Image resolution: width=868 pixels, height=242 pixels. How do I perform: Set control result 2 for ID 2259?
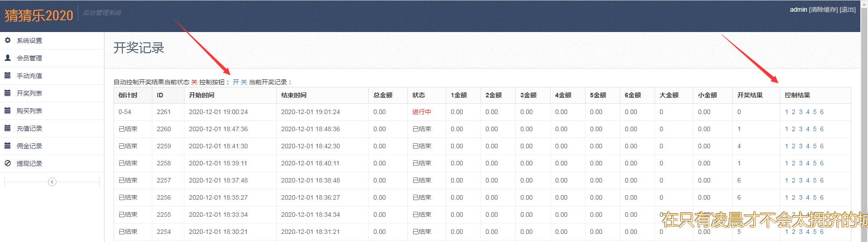click(x=793, y=146)
